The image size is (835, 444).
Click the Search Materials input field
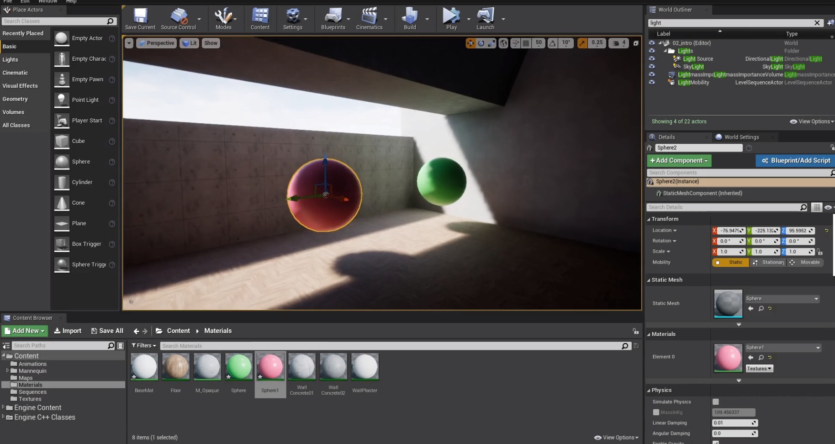tap(391, 346)
